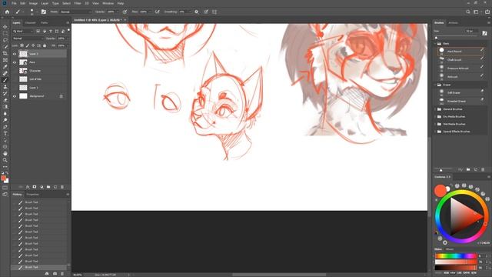Select the Type tool
The image size is (492, 277).
(x=5, y=133)
